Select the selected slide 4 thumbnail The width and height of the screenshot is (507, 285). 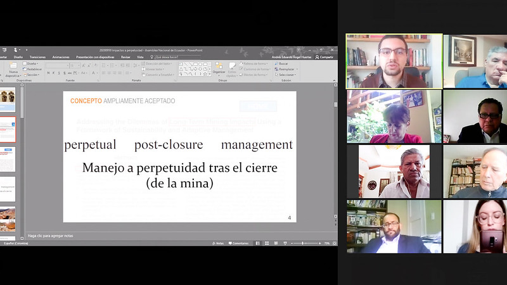click(x=8, y=129)
